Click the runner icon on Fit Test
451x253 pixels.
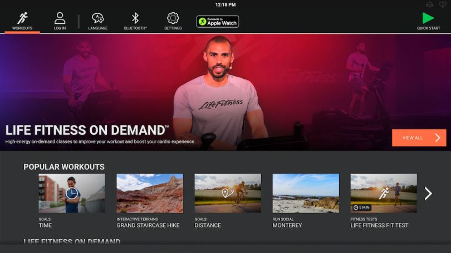click(x=384, y=193)
